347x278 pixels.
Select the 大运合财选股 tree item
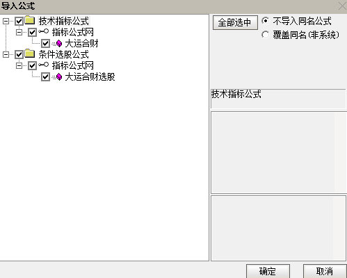click(90, 76)
